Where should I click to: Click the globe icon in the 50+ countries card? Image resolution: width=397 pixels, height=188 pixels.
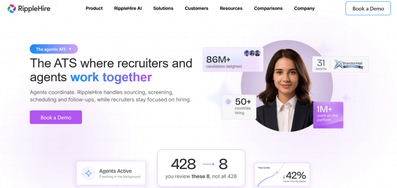point(228,102)
